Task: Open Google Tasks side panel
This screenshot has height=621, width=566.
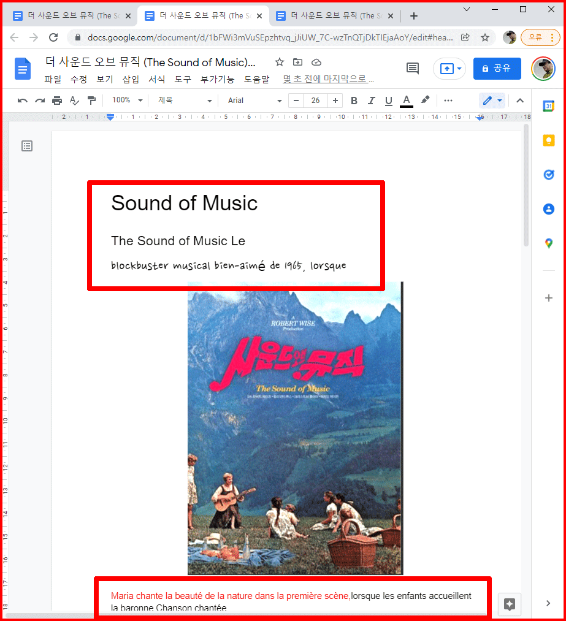Action: (x=549, y=174)
